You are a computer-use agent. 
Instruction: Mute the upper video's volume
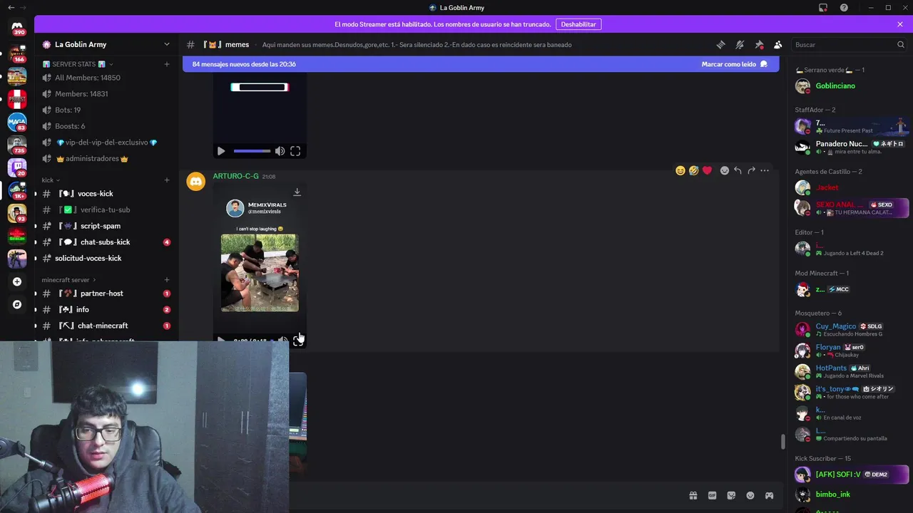(x=280, y=151)
